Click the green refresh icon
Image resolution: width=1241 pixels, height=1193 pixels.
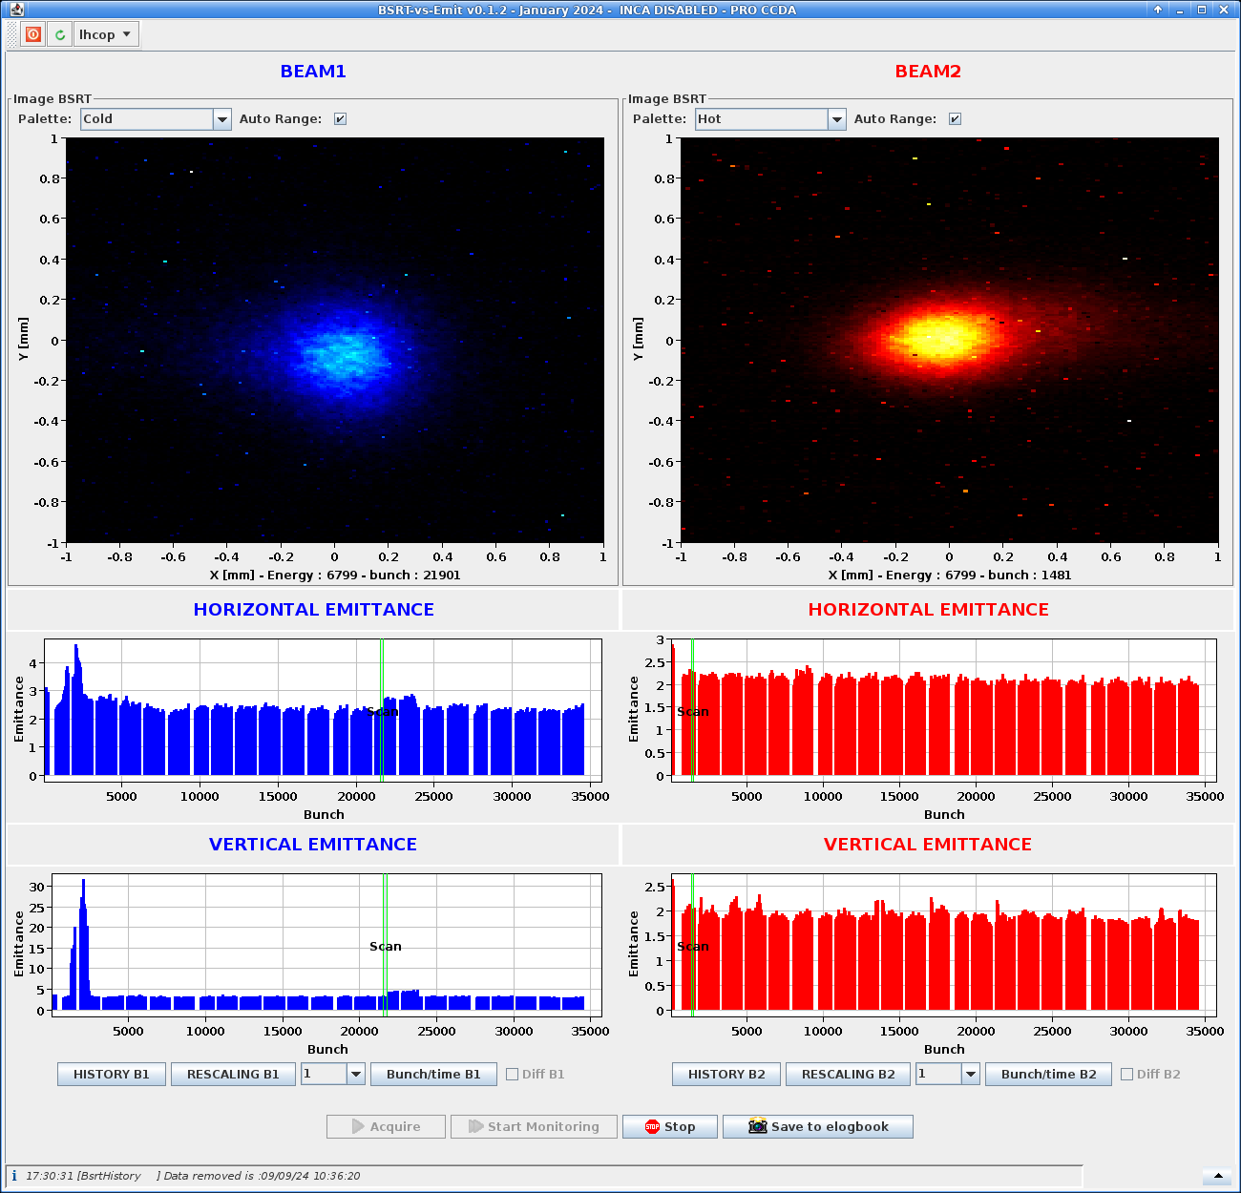[x=60, y=34]
